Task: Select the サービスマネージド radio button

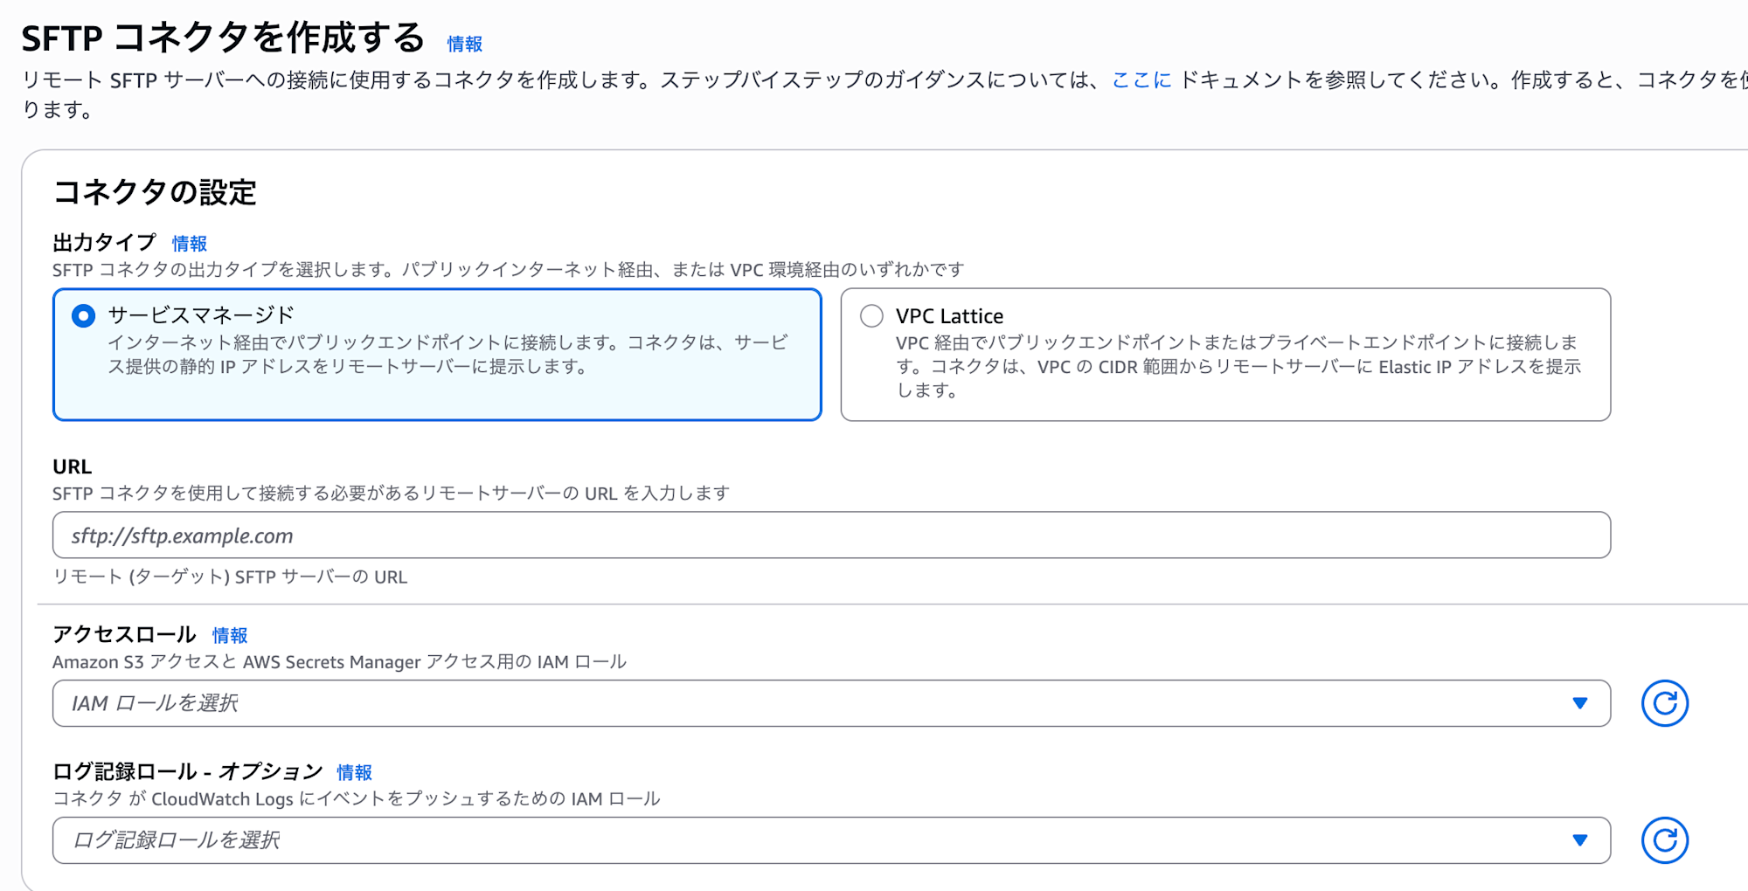Action: (84, 315)
